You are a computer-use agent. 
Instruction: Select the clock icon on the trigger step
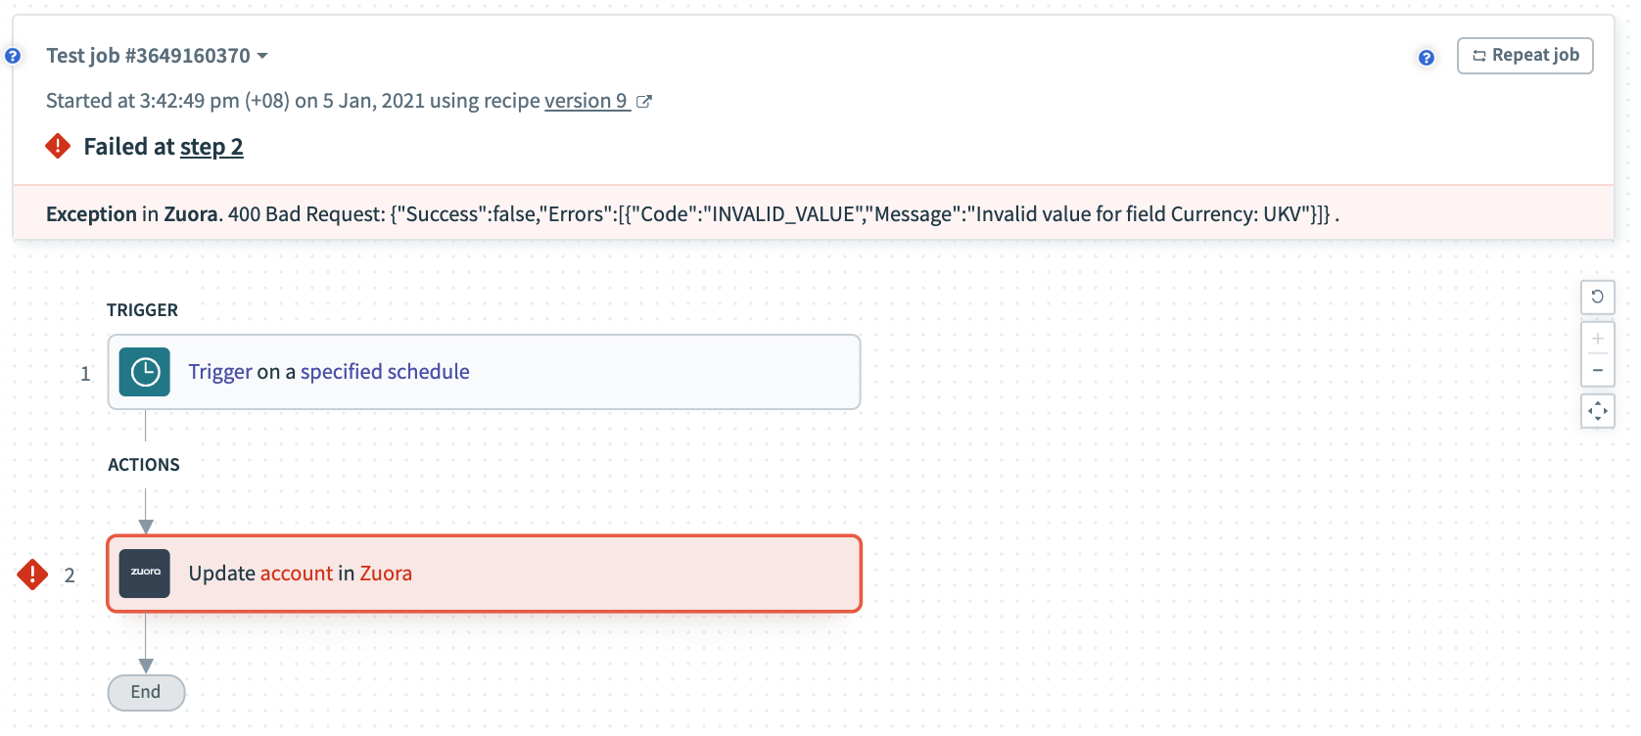click(x=144, y=372)
